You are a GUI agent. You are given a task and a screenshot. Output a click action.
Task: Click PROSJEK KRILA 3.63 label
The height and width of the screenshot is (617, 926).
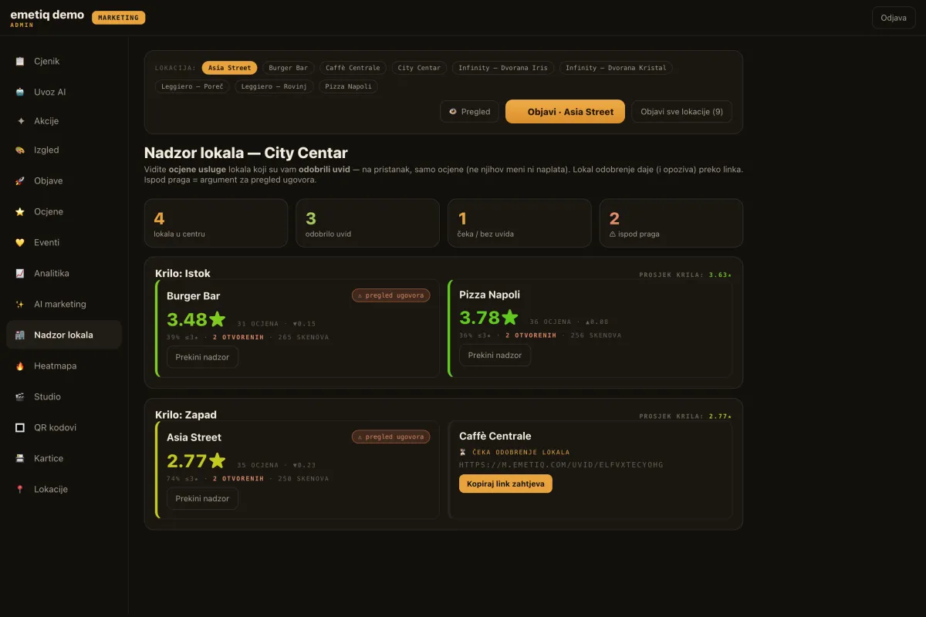(685, 275)
